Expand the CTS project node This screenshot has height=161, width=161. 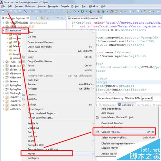(4, 62)
